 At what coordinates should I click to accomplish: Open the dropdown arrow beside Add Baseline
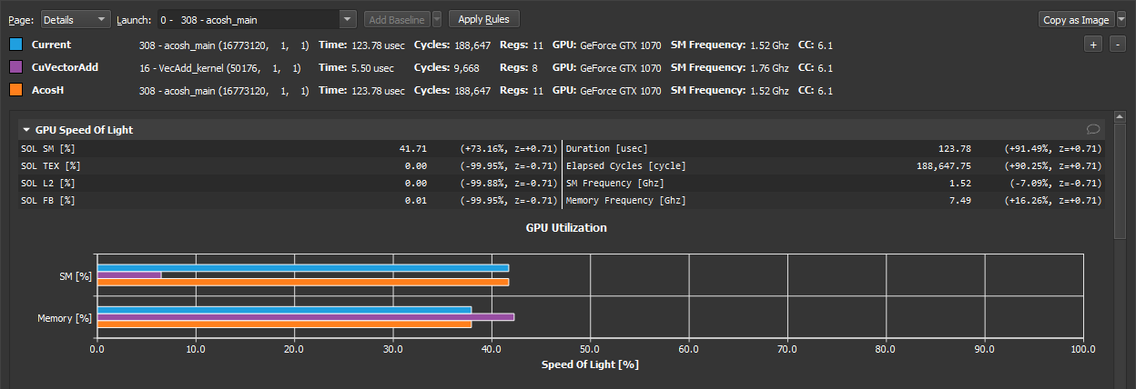pos(437,19)
